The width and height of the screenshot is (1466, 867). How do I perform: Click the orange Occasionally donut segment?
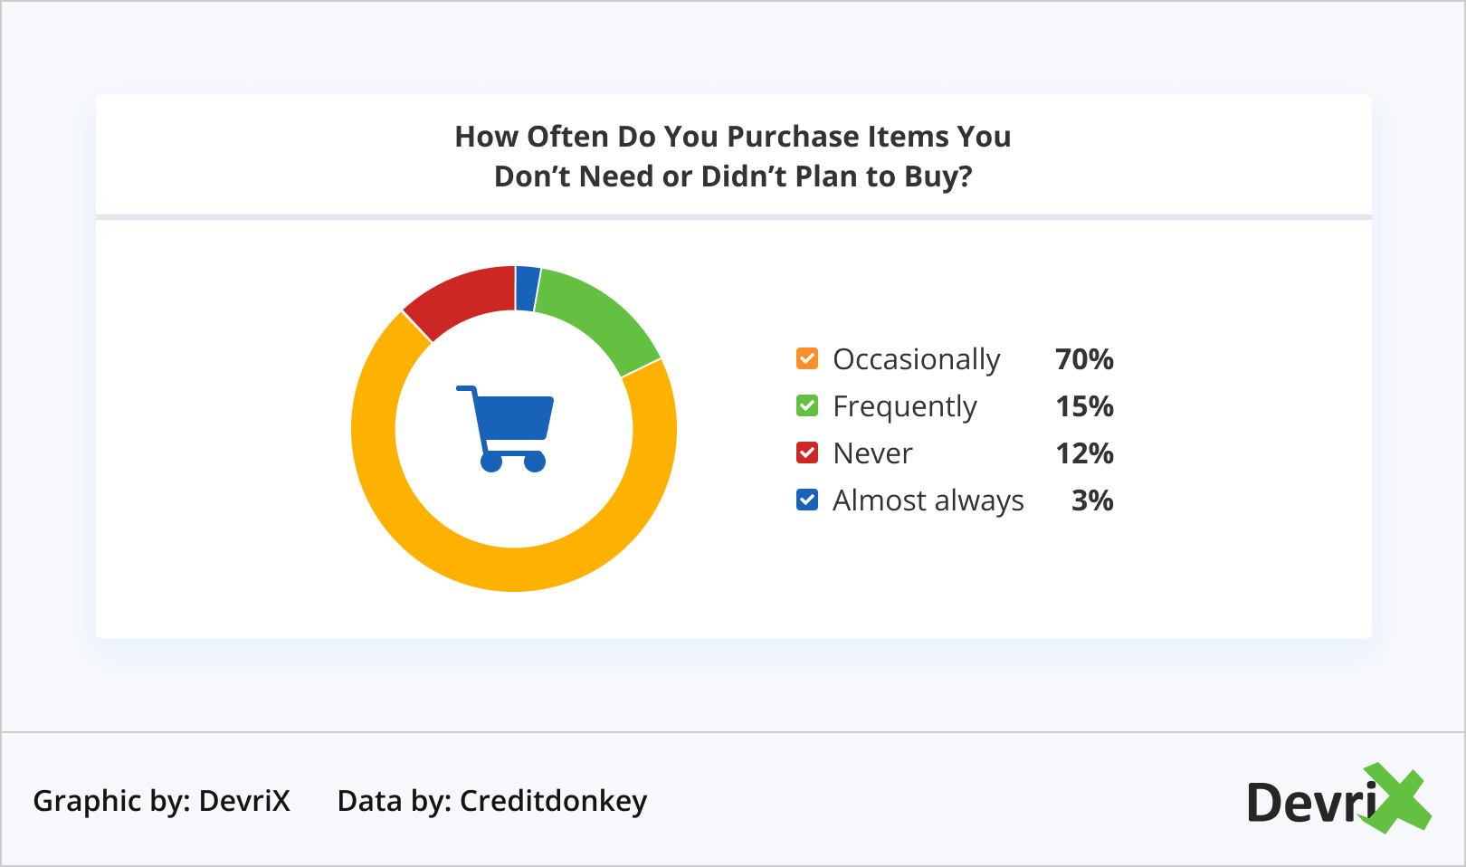coord(514,569)
